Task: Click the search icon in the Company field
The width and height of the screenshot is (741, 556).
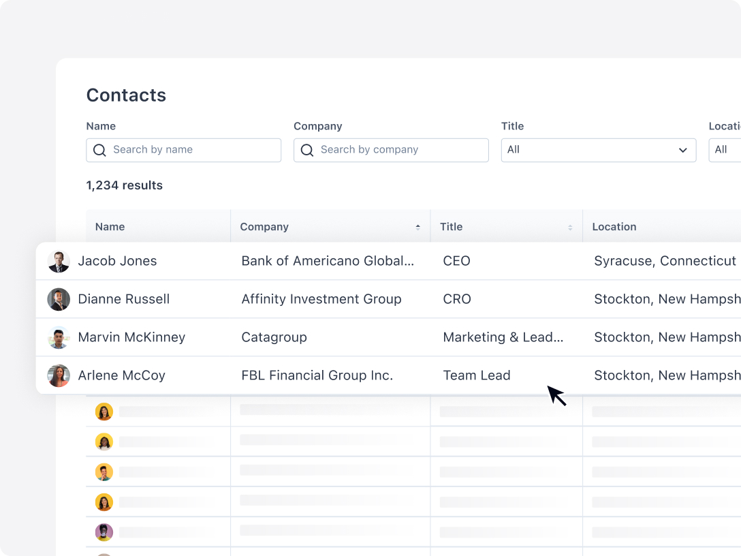Action: 307,150
